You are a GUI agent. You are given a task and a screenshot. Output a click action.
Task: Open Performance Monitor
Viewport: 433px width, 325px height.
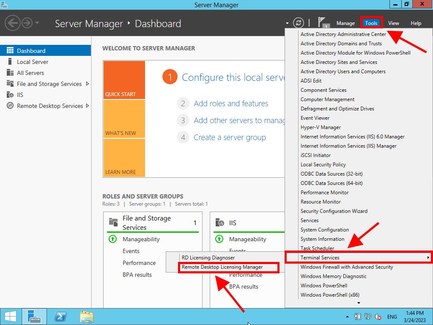[324, 193]
